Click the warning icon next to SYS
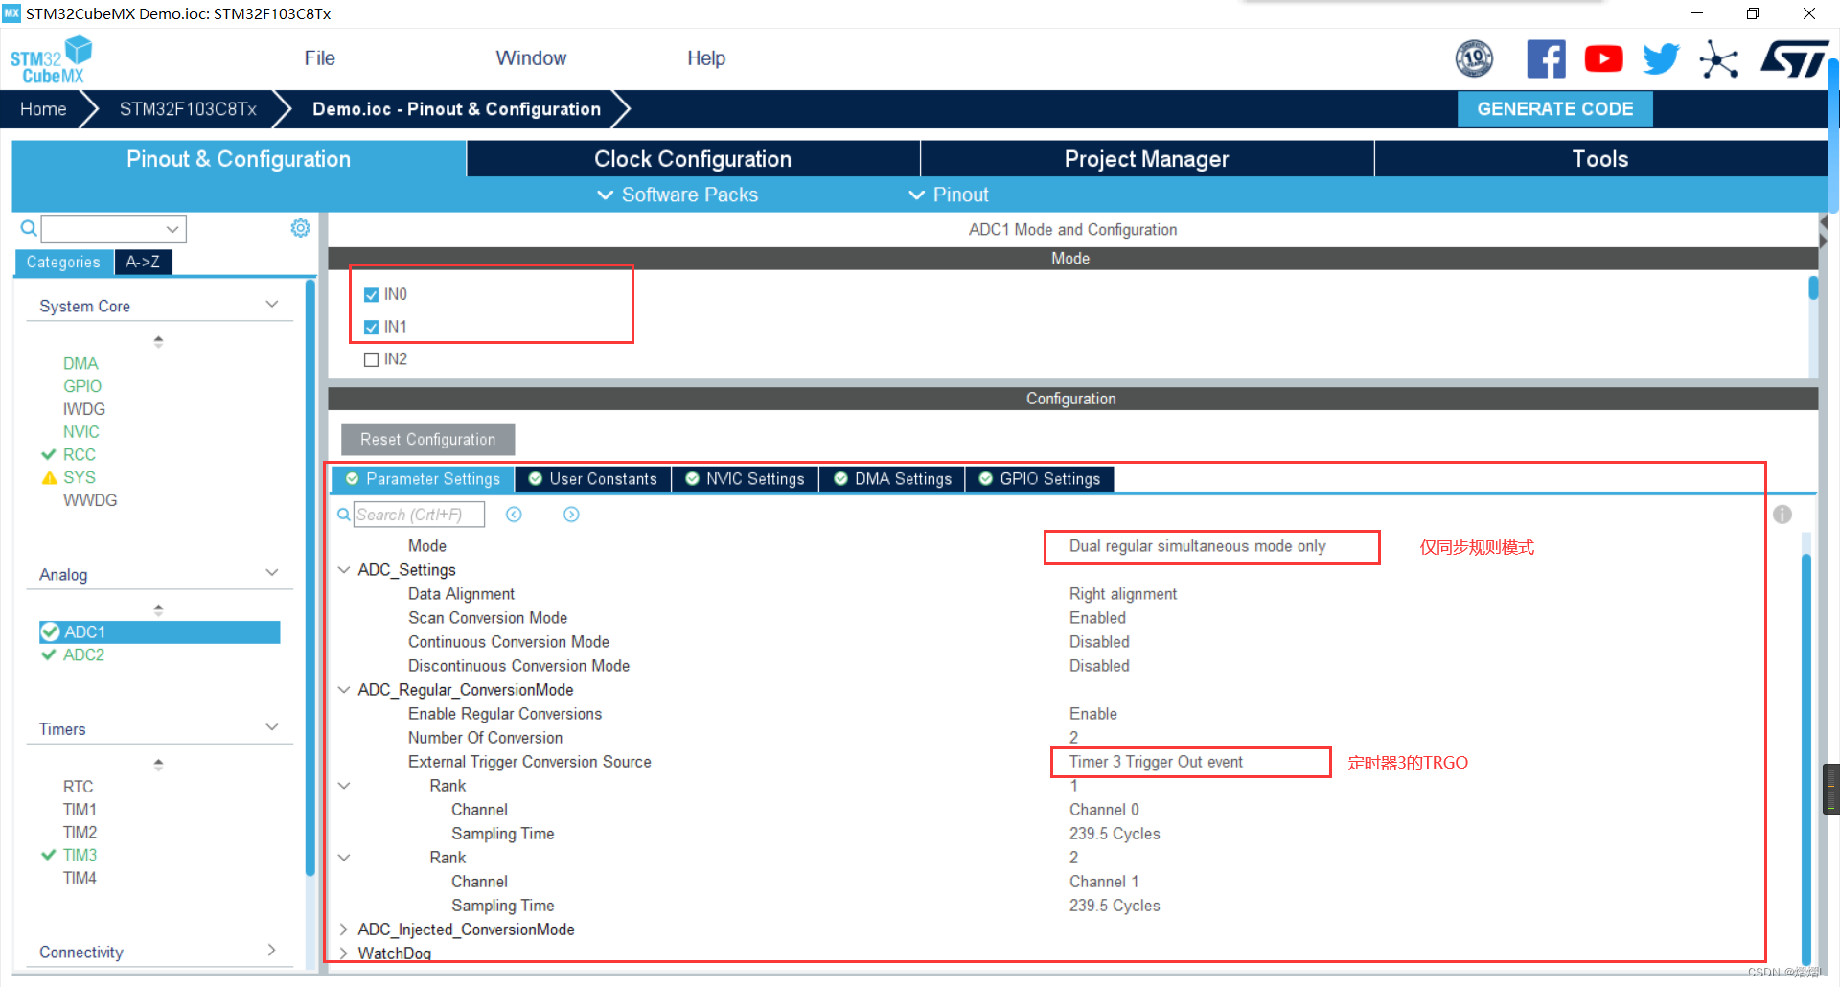Image resolution: width=1840 pixels, height=987 pixels. (50, 477)
